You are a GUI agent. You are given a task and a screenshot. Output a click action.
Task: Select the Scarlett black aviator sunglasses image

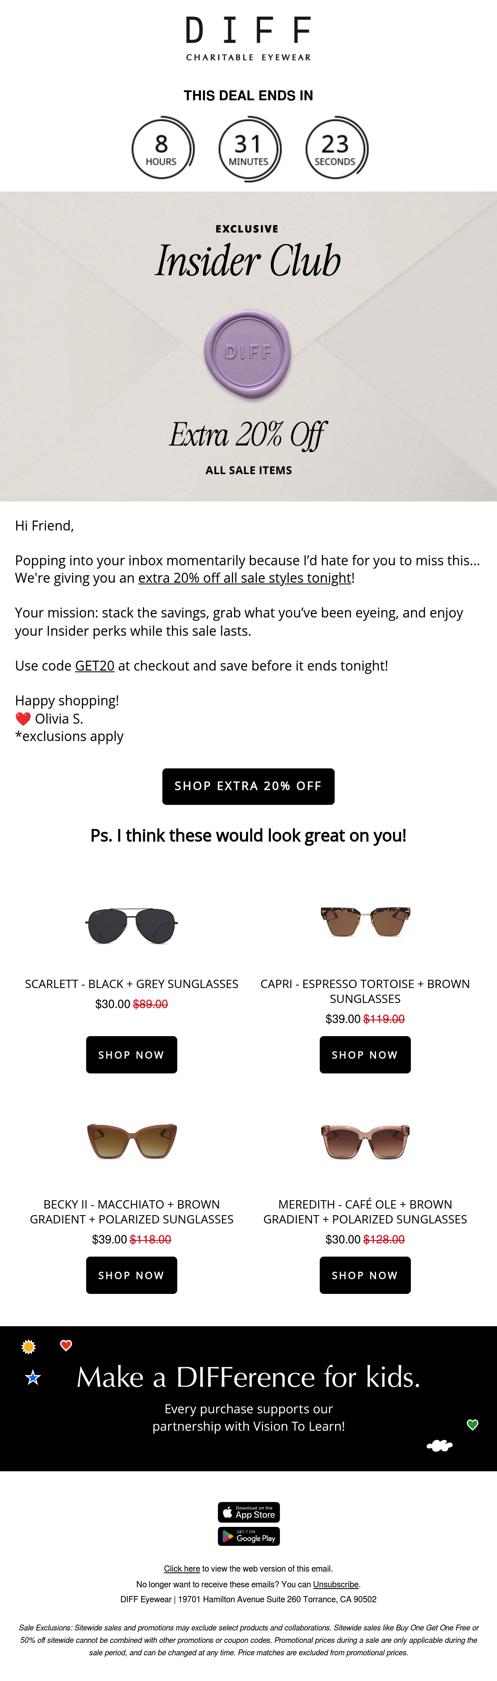[132, 925]
